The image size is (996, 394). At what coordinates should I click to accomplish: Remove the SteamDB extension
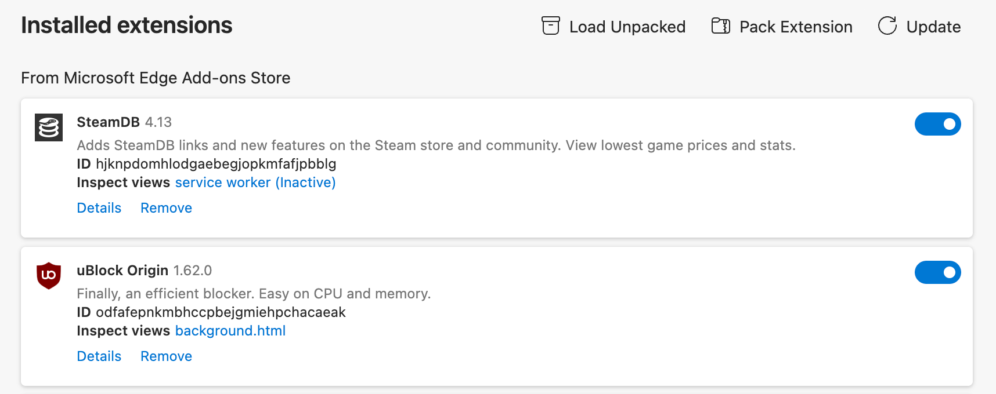coord(166,208)
